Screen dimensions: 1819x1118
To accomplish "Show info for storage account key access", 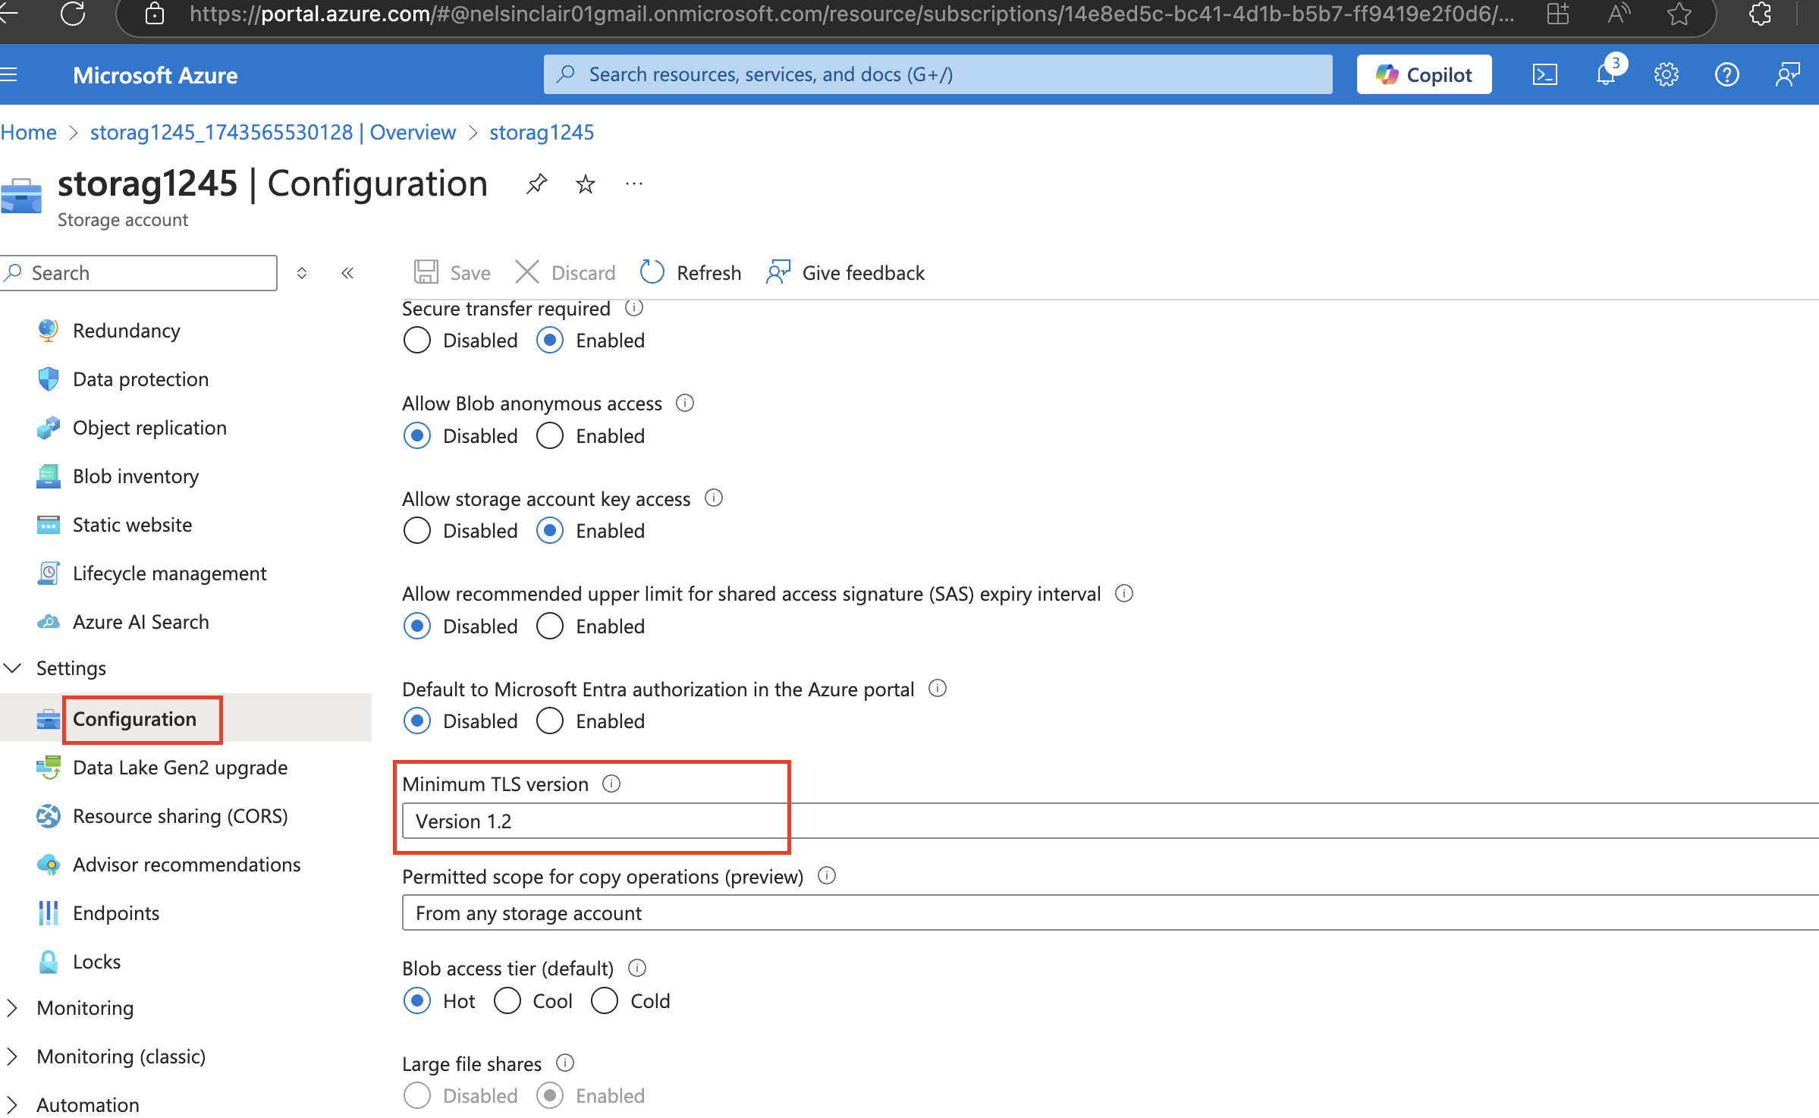I will pyautogui.click(x=714, y=498).
